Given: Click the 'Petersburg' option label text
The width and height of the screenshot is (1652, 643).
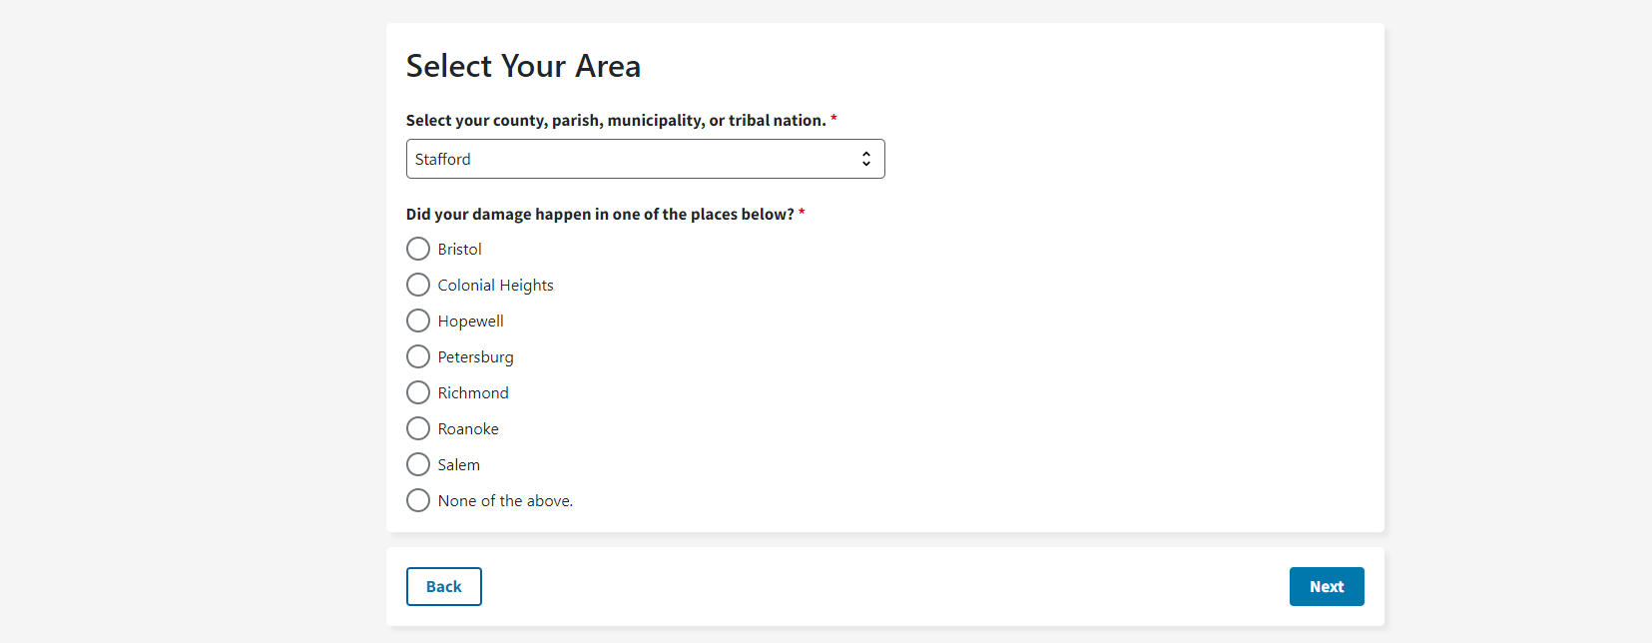Looking at the screenshot, I should click(x=475, y=356).
